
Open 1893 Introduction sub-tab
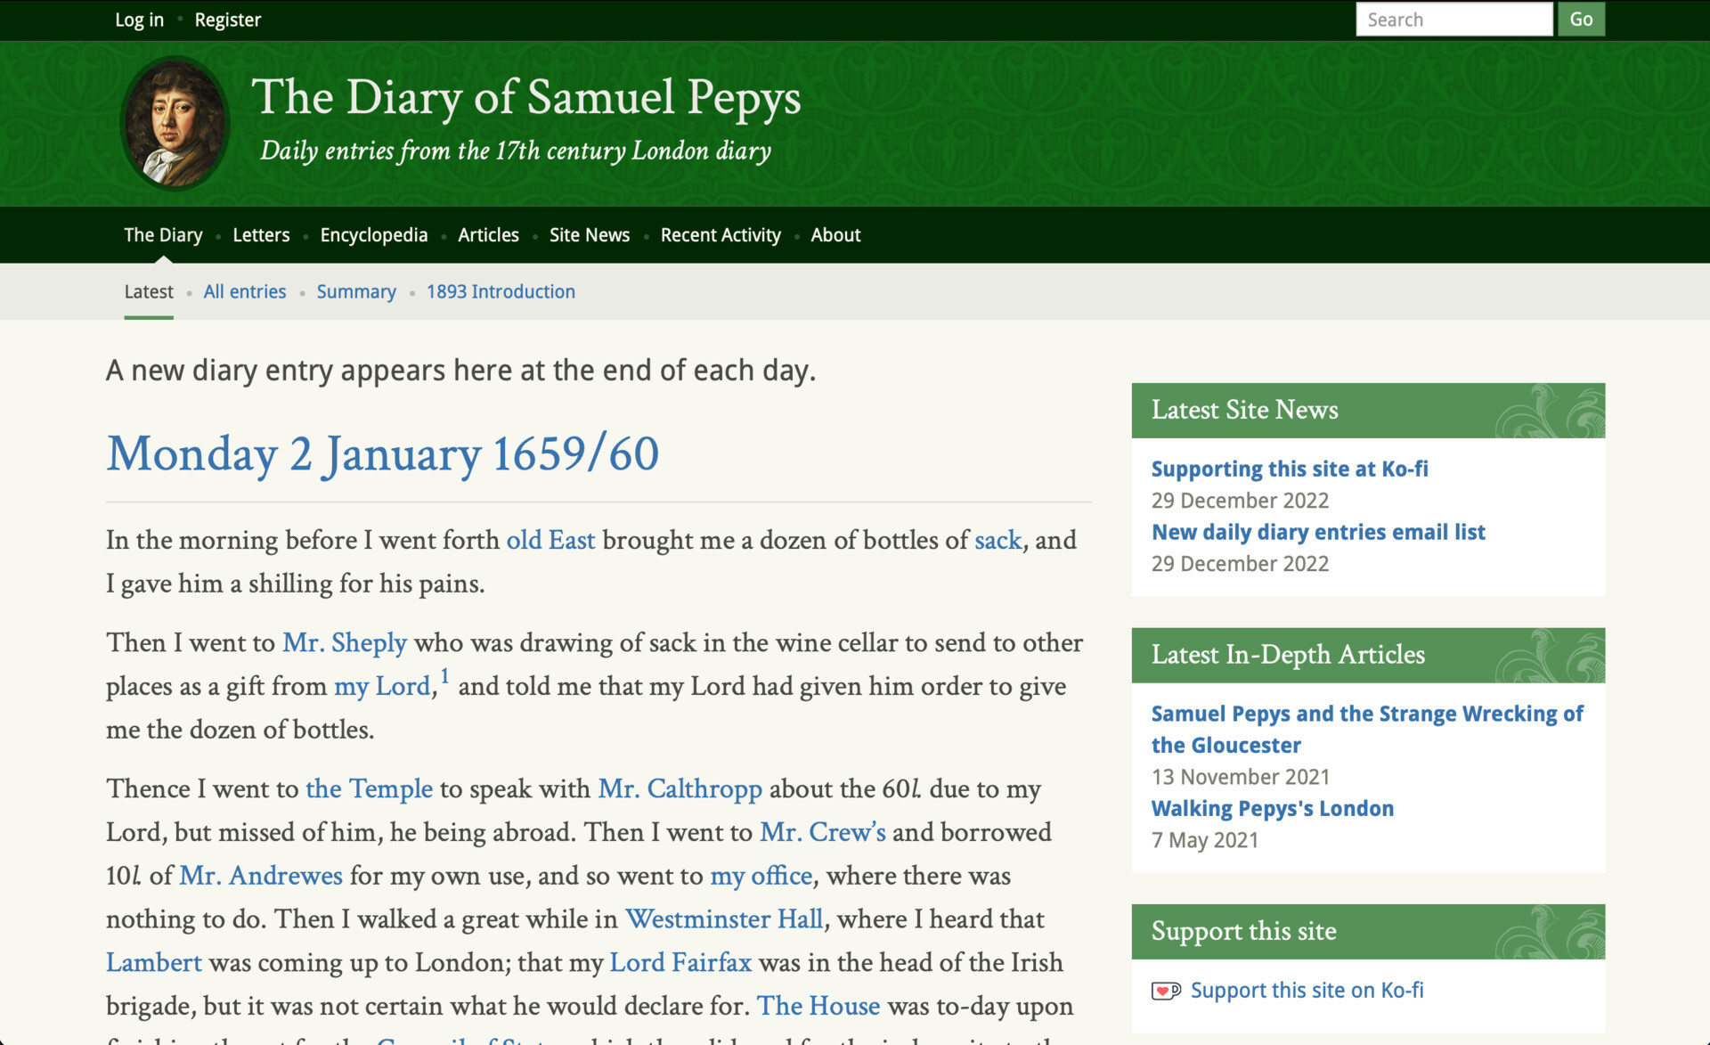click(501, 291)
